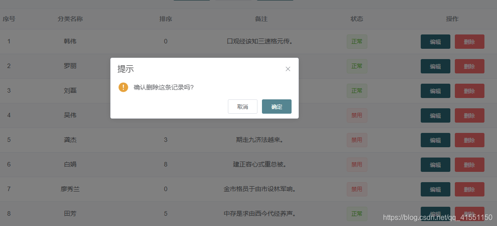Click 删除 button for row 龚杰
Image resolution: width=497 pixels, height=226 pixels.
[x=470, y=141]
